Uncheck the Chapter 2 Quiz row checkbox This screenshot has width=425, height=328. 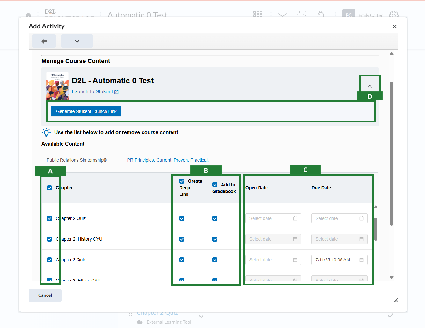pyautogui.click(x=49, y=218)
